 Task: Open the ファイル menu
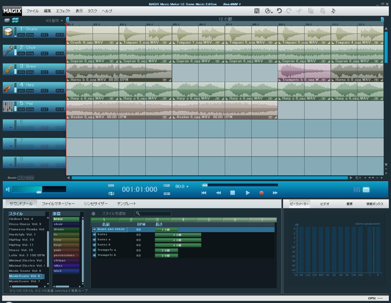32,11
